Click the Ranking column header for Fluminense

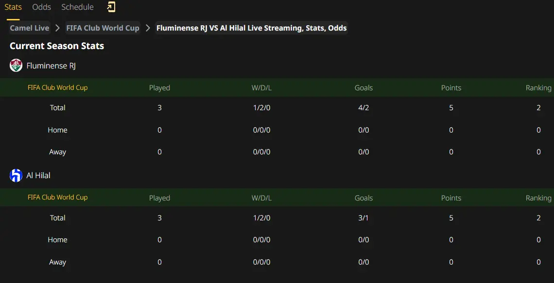(x=538, y=88)
